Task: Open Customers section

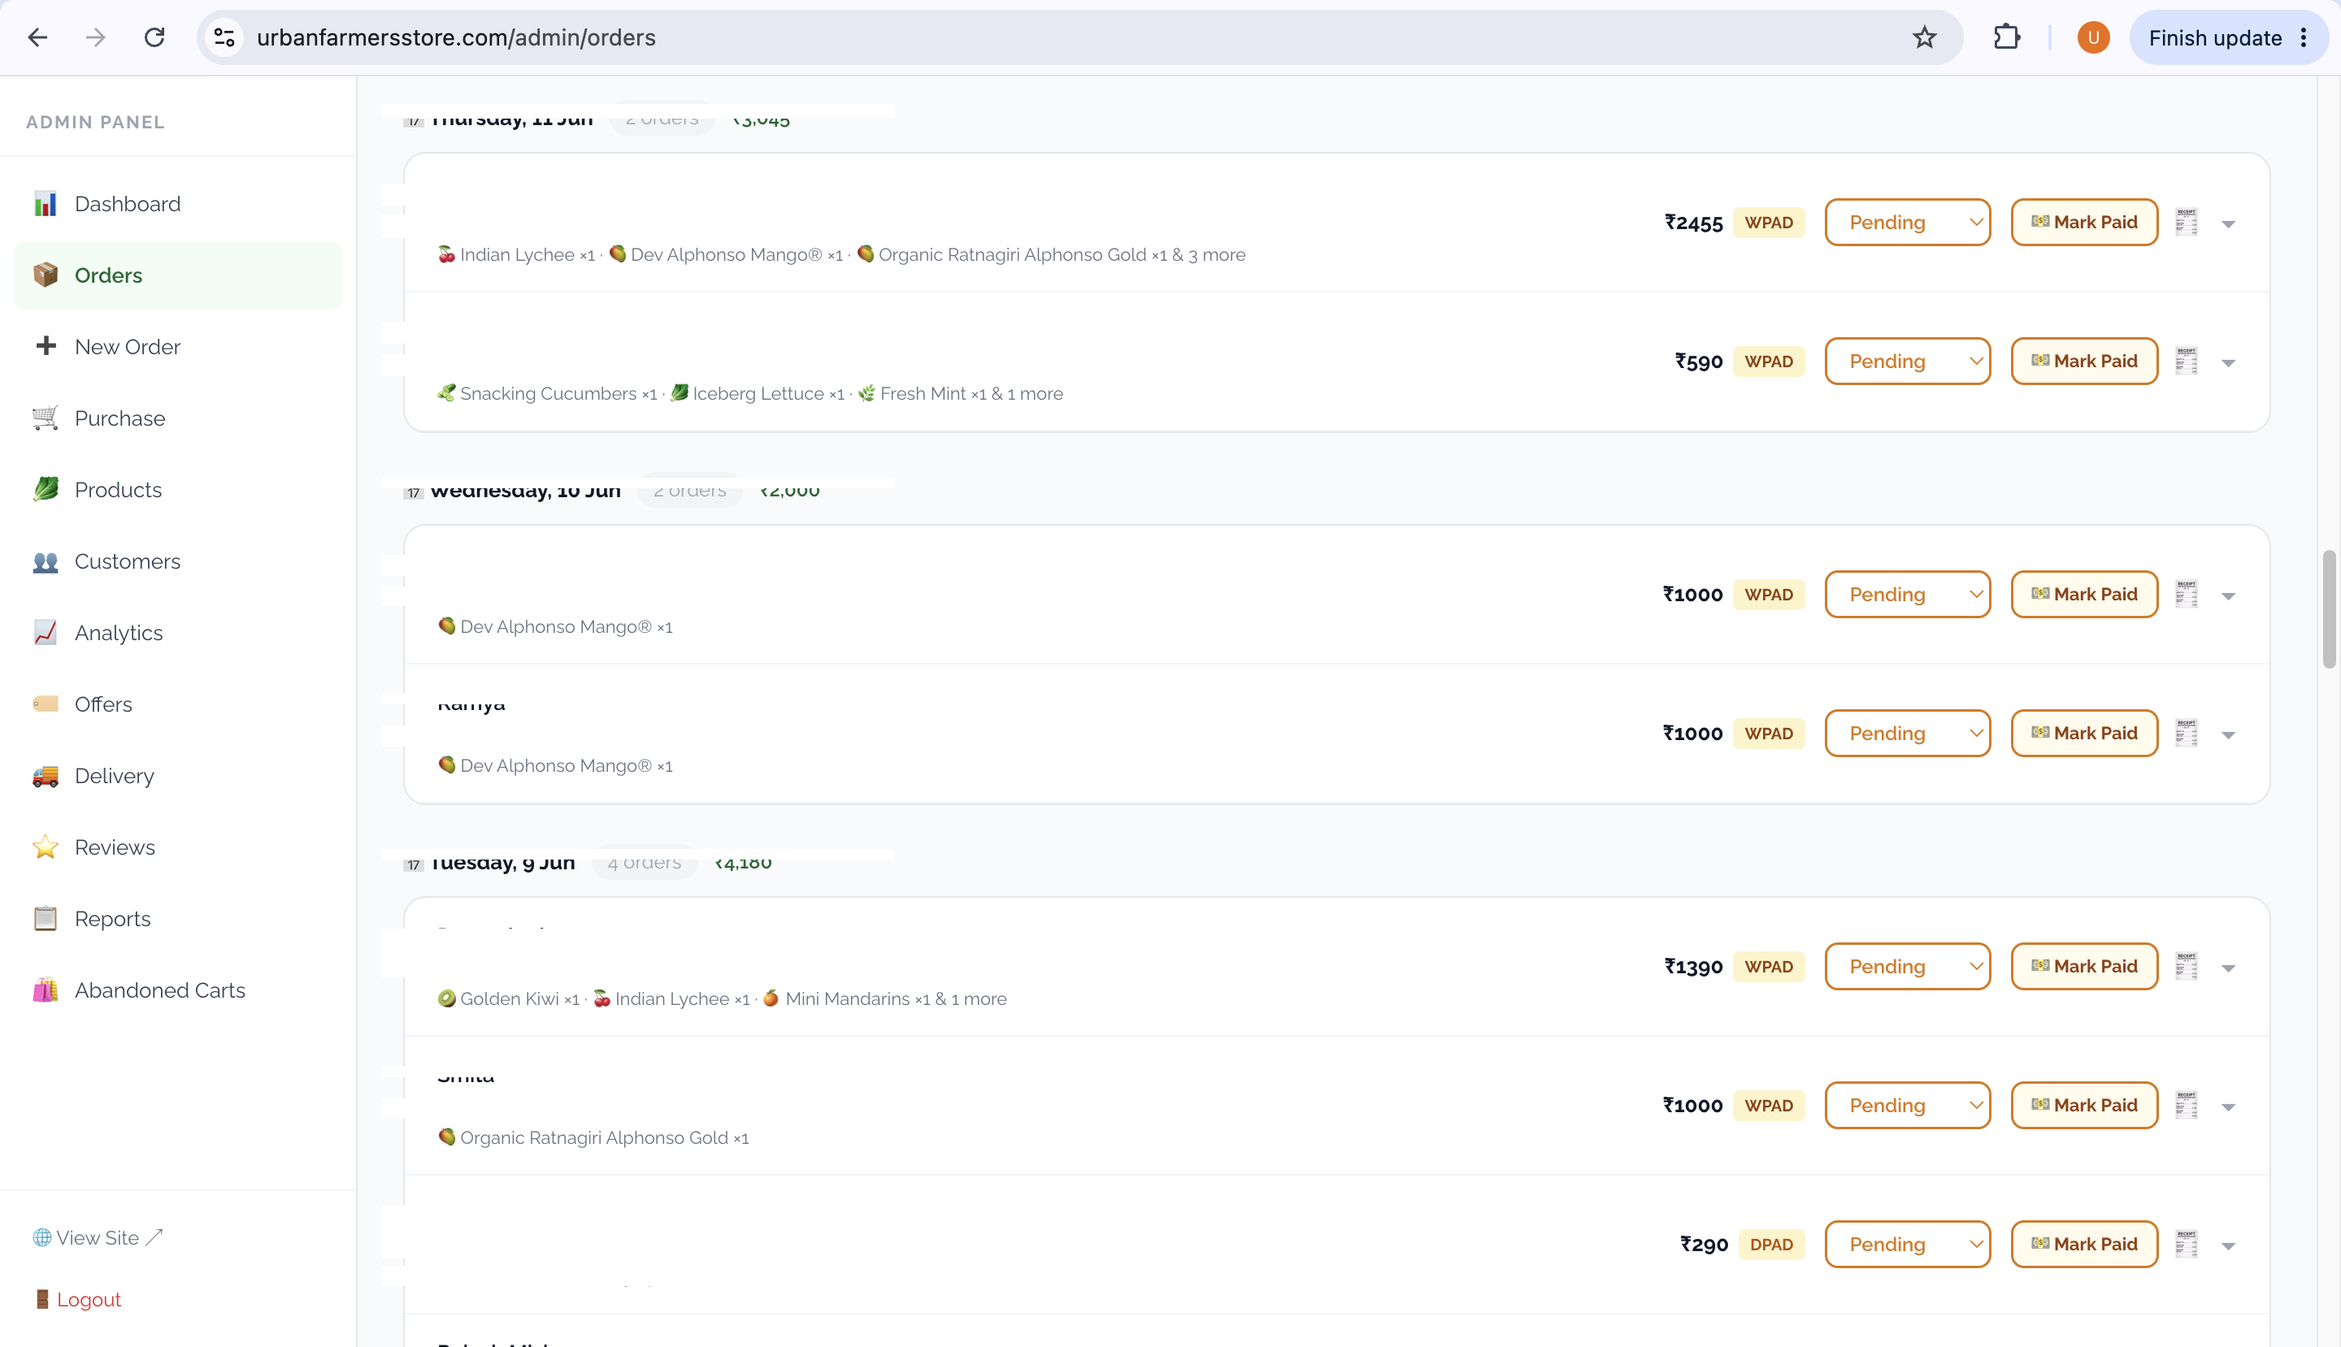Action: (x=178, y=561)
